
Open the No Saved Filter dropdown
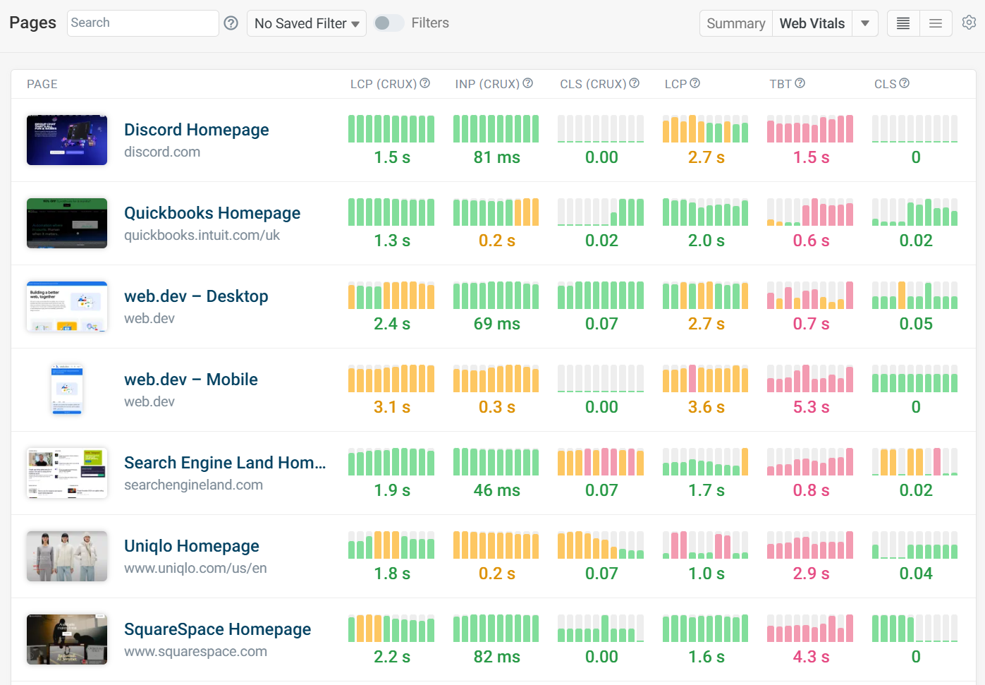pos(306,23)
